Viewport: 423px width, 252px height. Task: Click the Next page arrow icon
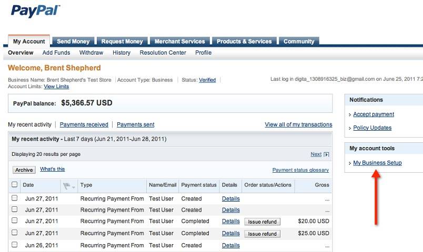(x=326, y=154)
